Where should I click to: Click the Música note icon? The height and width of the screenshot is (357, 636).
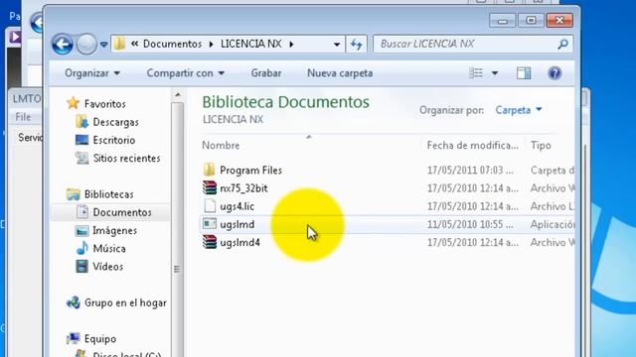point(81,248)
